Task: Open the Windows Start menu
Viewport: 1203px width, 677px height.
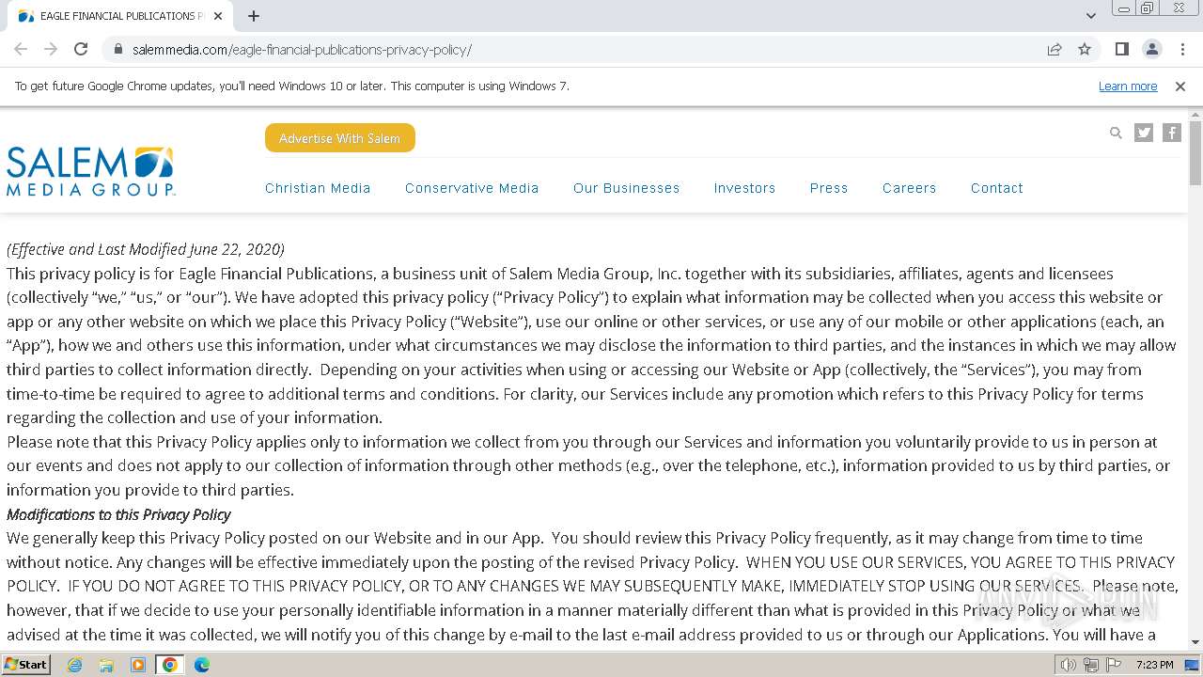Action: (x=25, y=664)
